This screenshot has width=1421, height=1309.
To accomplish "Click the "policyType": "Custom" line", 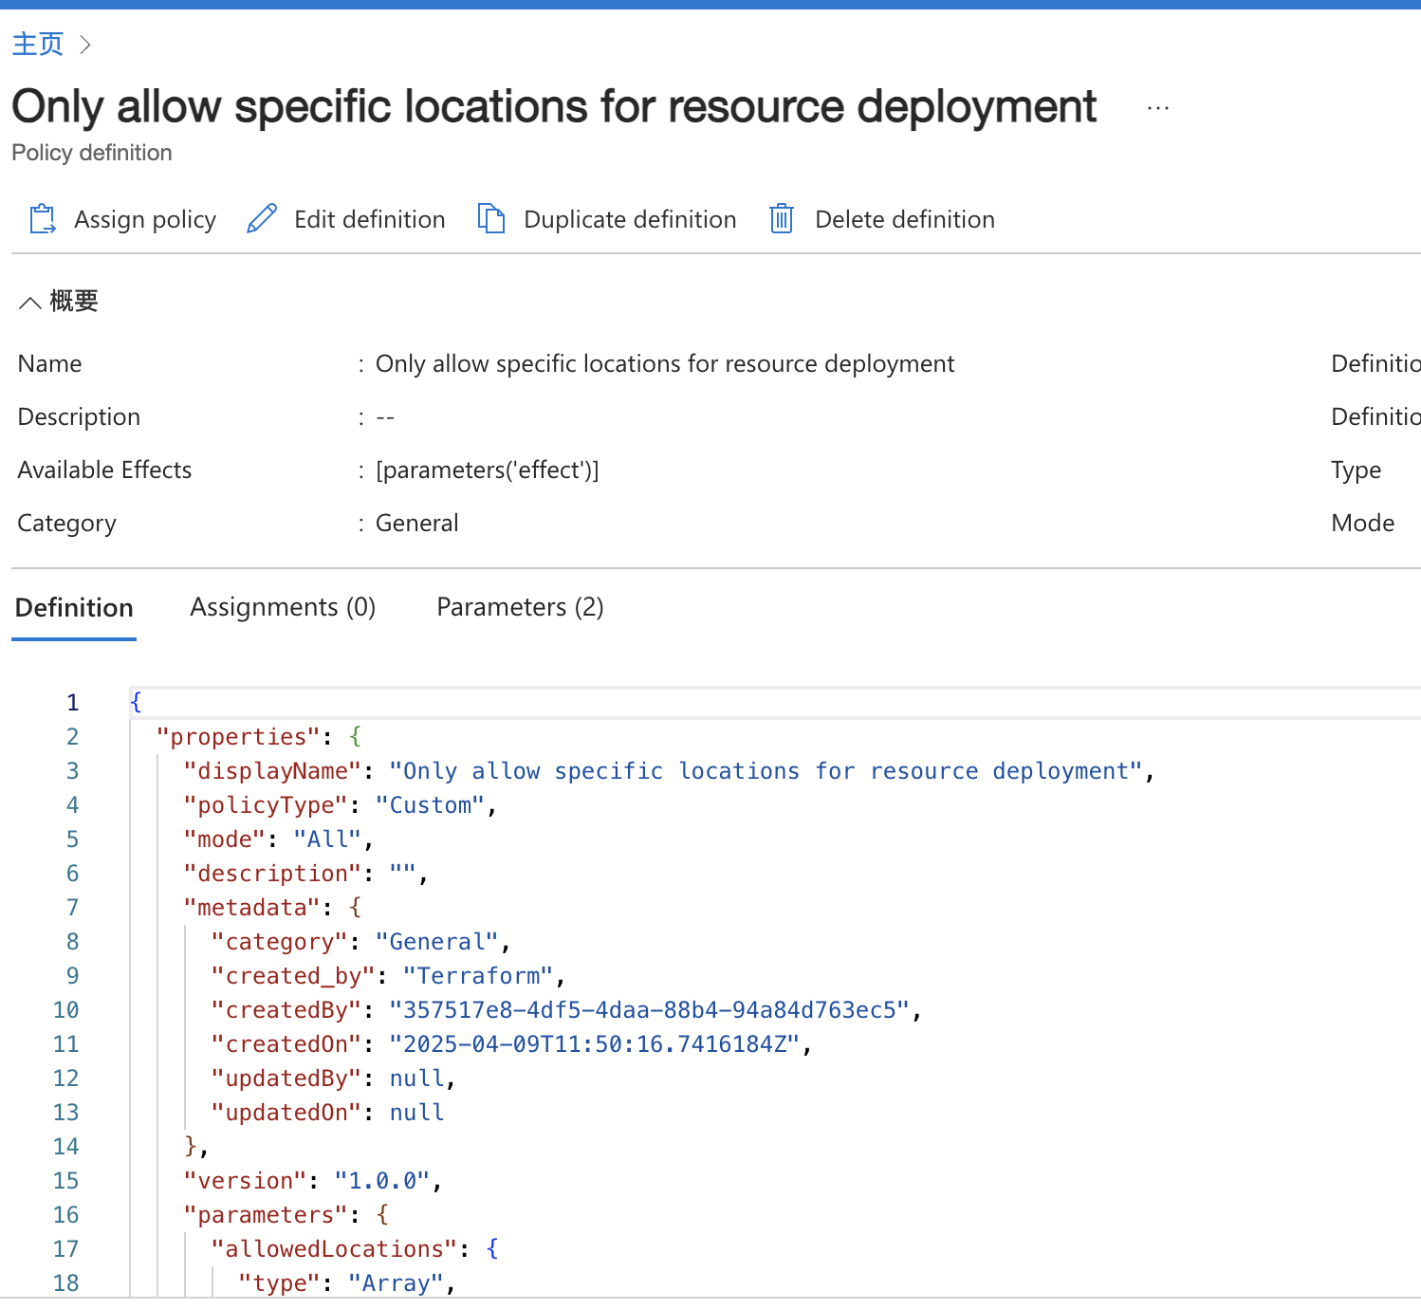I will pos(340,805).
